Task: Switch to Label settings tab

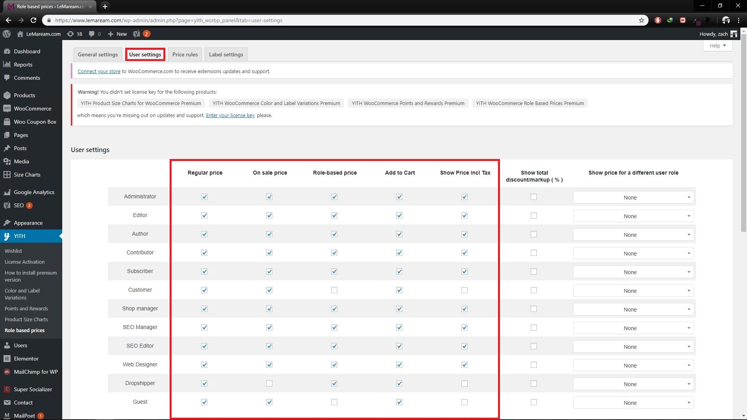Action: pyautogui.click(x=226, y=54)
